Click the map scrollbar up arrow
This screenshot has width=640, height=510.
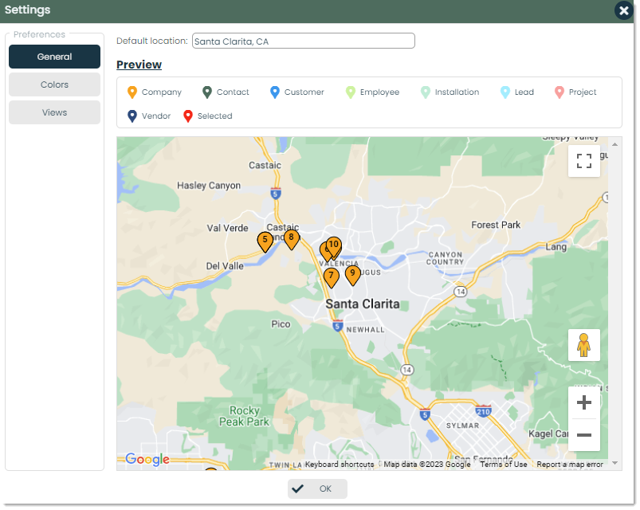coord(614,144)
